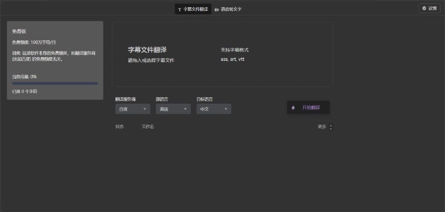Click the 状态 column header
The width and height of the screenshot is (445, 212).
point(120,126)
